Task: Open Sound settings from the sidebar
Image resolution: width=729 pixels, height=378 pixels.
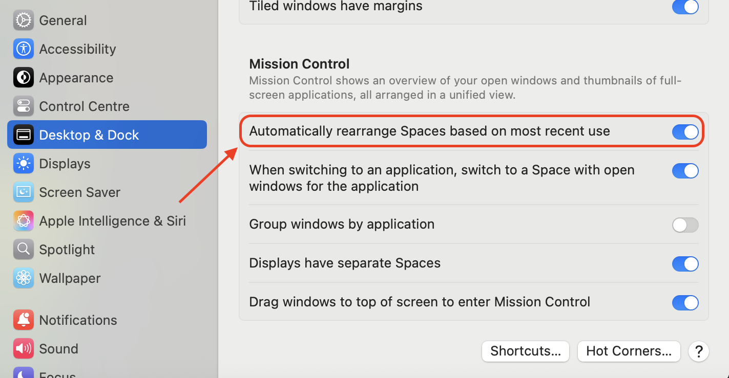Action: coord(58,348)
